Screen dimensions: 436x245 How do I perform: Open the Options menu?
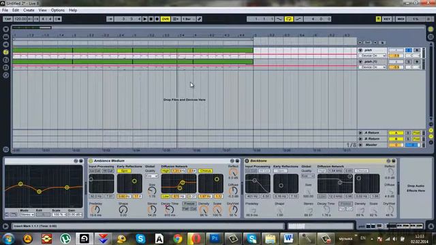[57, 10]
